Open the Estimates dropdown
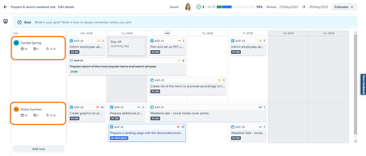The image size is (366, 156). (x=344, y=7)
